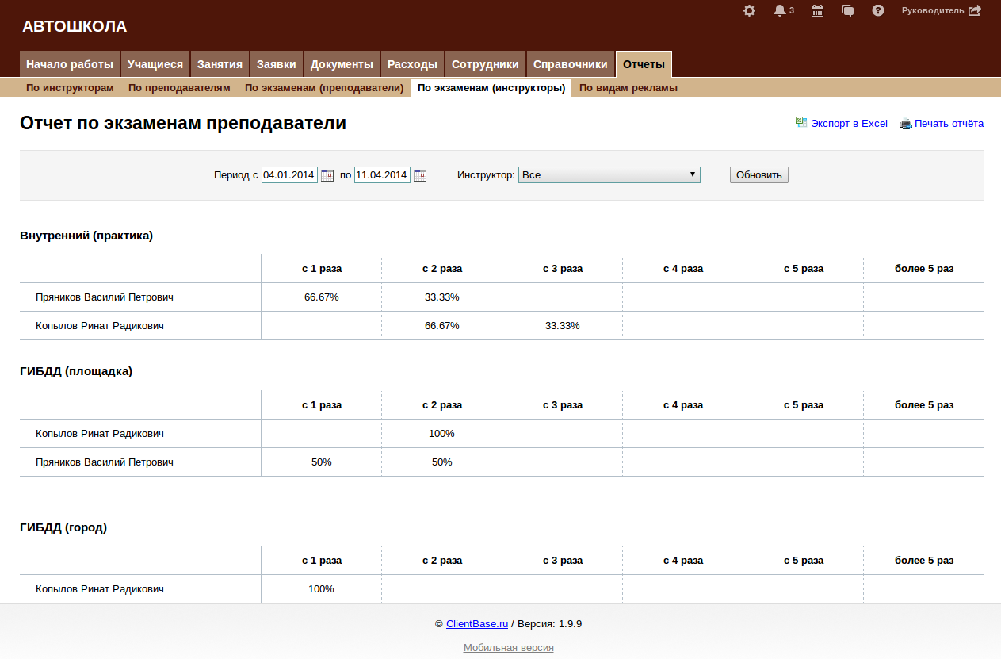Click the period start date field
Screen dimensions: 1001x659
[289, 175]
